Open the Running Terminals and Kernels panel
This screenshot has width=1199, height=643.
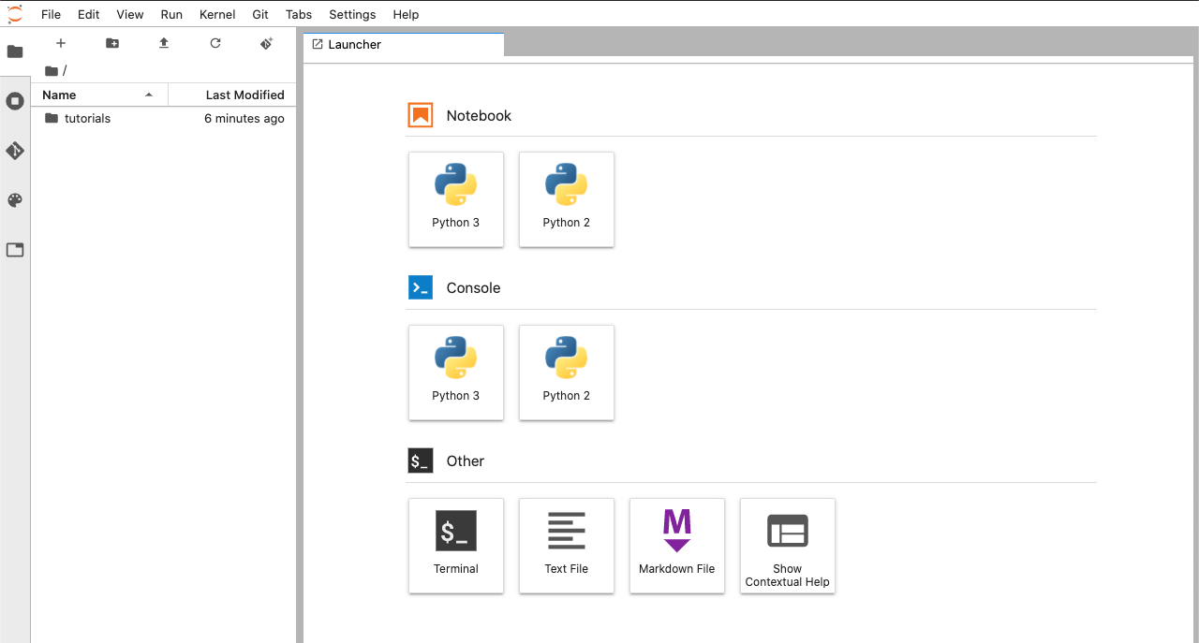(x=15, y=101)
